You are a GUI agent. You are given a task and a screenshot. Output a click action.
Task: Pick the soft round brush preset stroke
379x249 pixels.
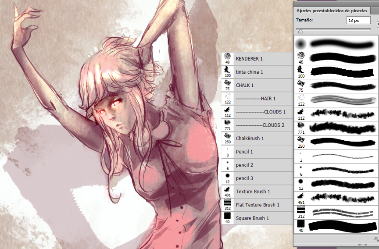click(x=343, y=44)
